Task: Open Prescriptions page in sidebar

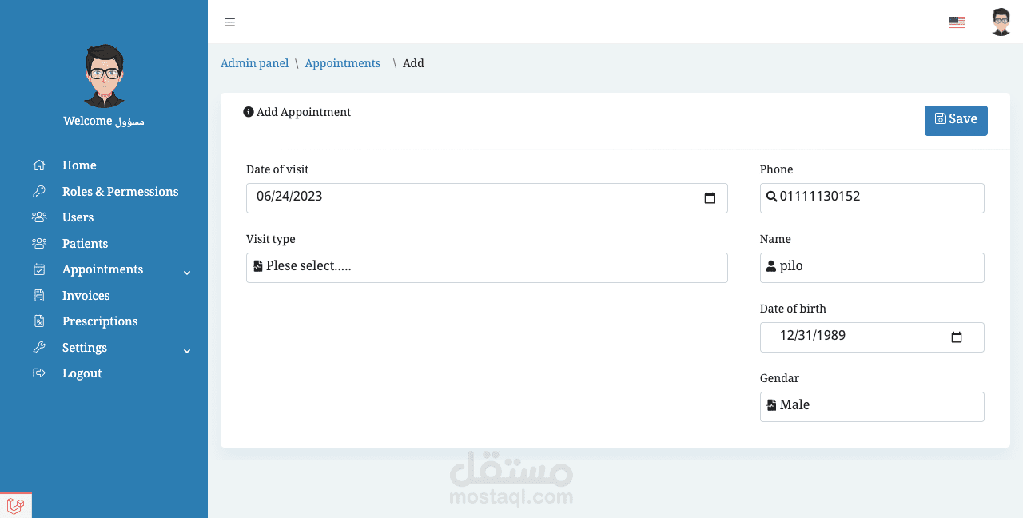Action: (100, 321)
